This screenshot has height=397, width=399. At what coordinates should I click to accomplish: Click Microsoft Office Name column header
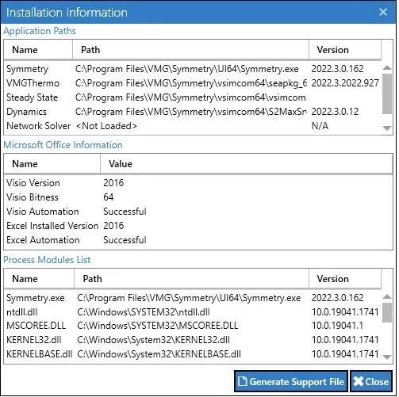[52, 164]
